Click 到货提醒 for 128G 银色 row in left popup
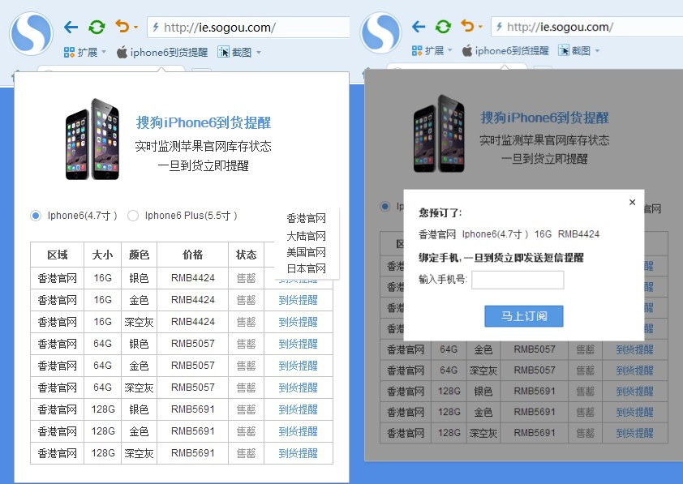 [x=298, y=409]
